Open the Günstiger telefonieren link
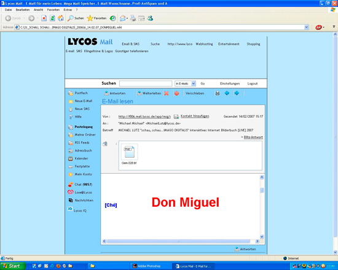 click(132, 51)
